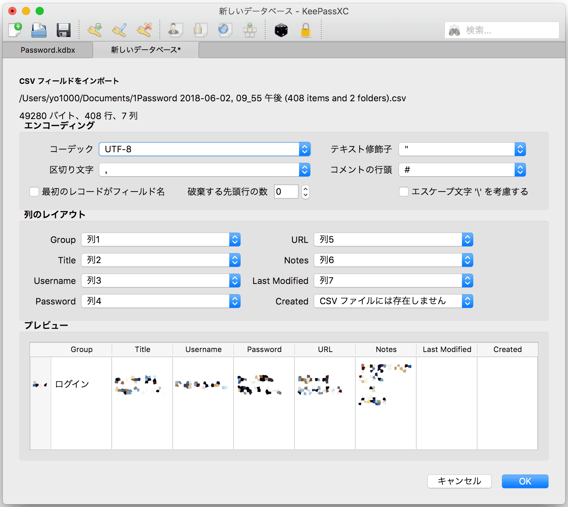Image resolution: width=568 pixels, height=507 pixels.
Task: Click the Open Database folder icon
Action: 39,30
